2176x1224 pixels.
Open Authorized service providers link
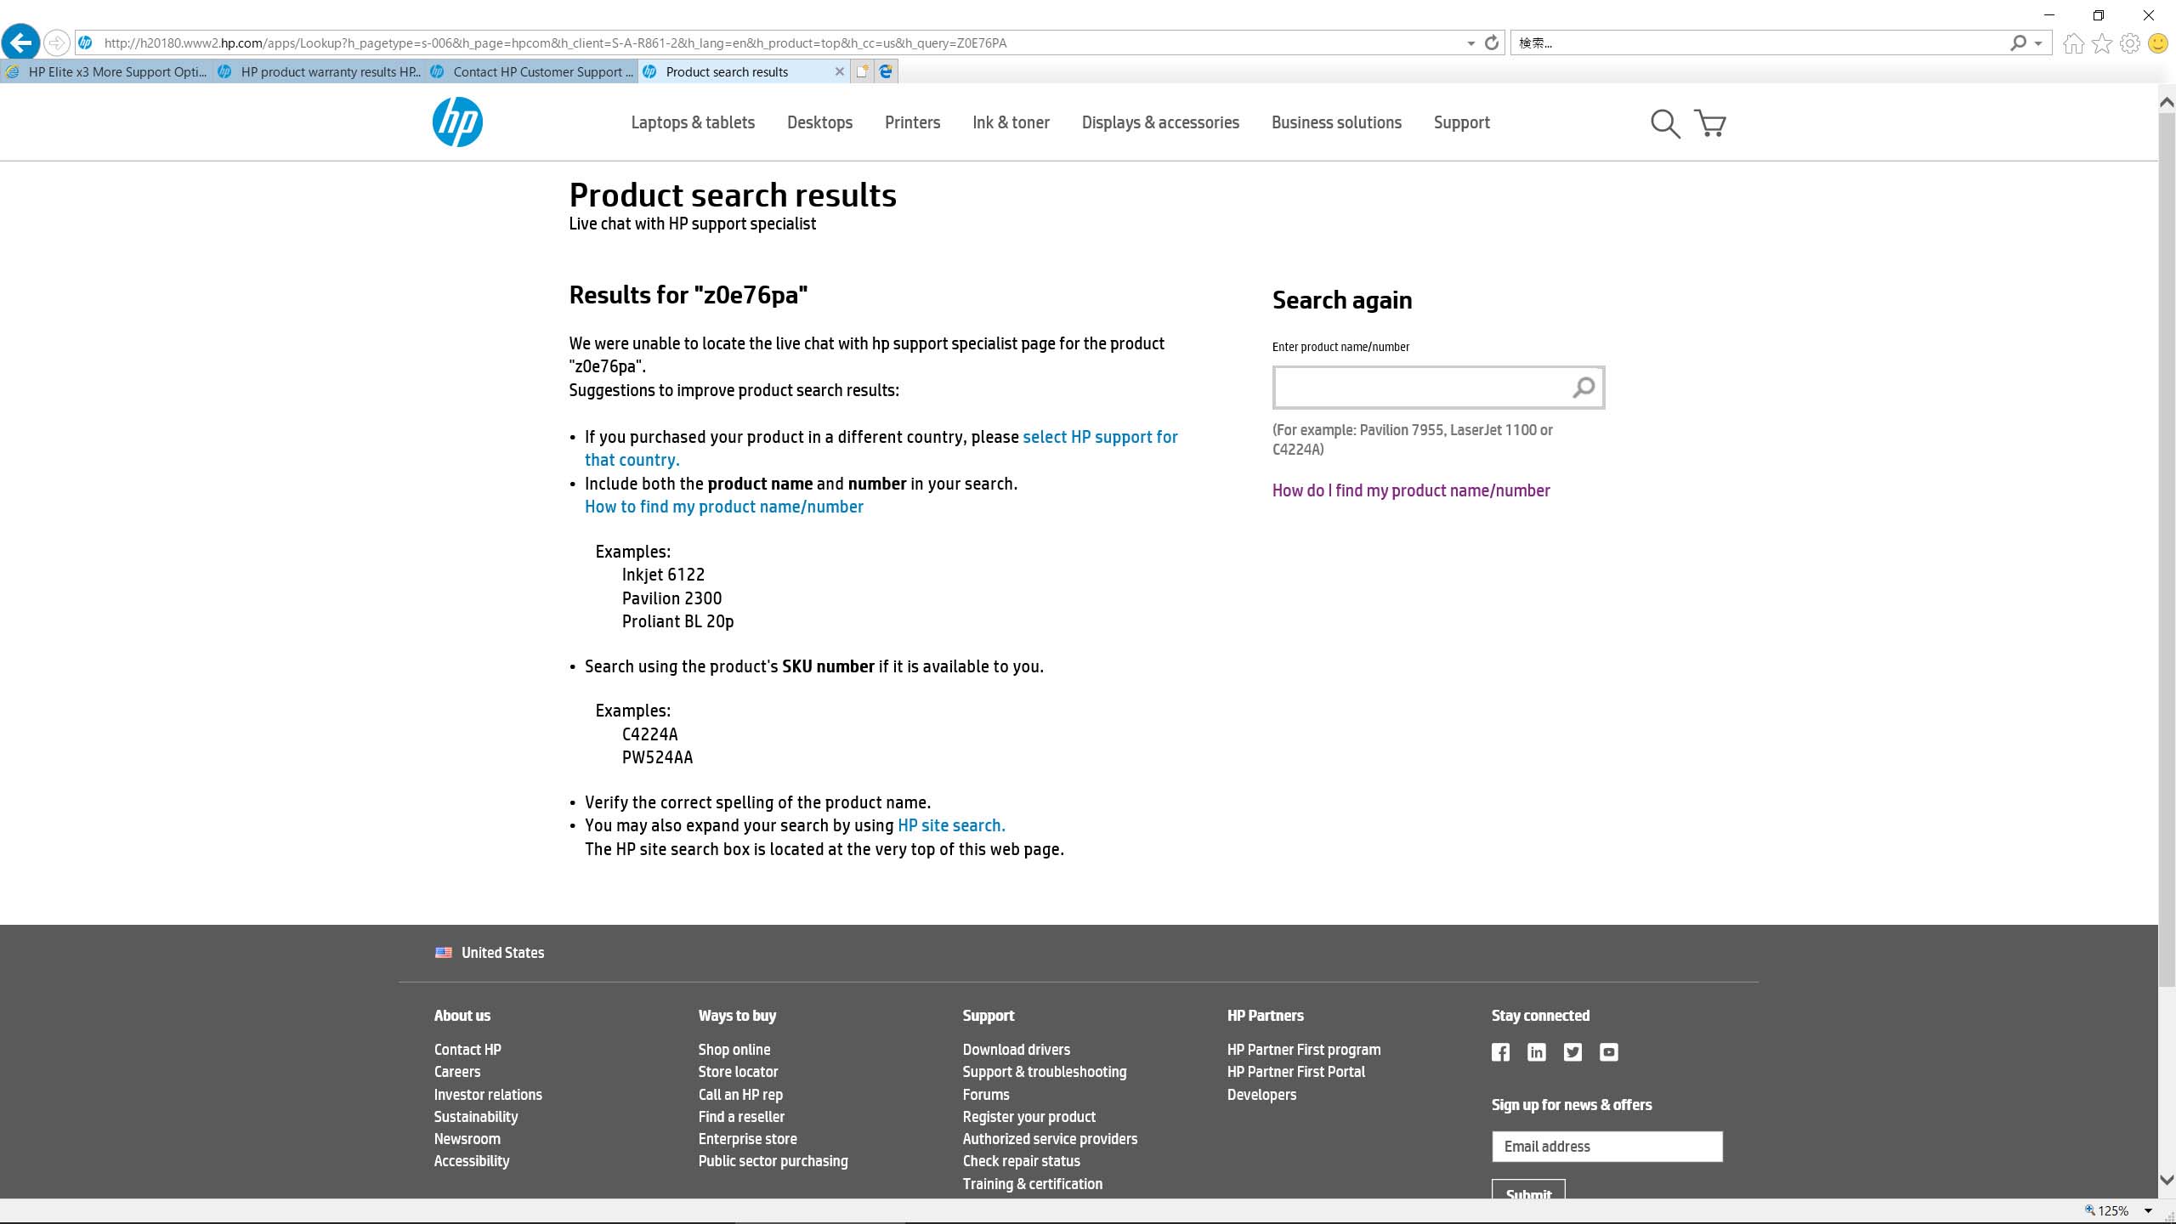[x=1050, y=1139]
